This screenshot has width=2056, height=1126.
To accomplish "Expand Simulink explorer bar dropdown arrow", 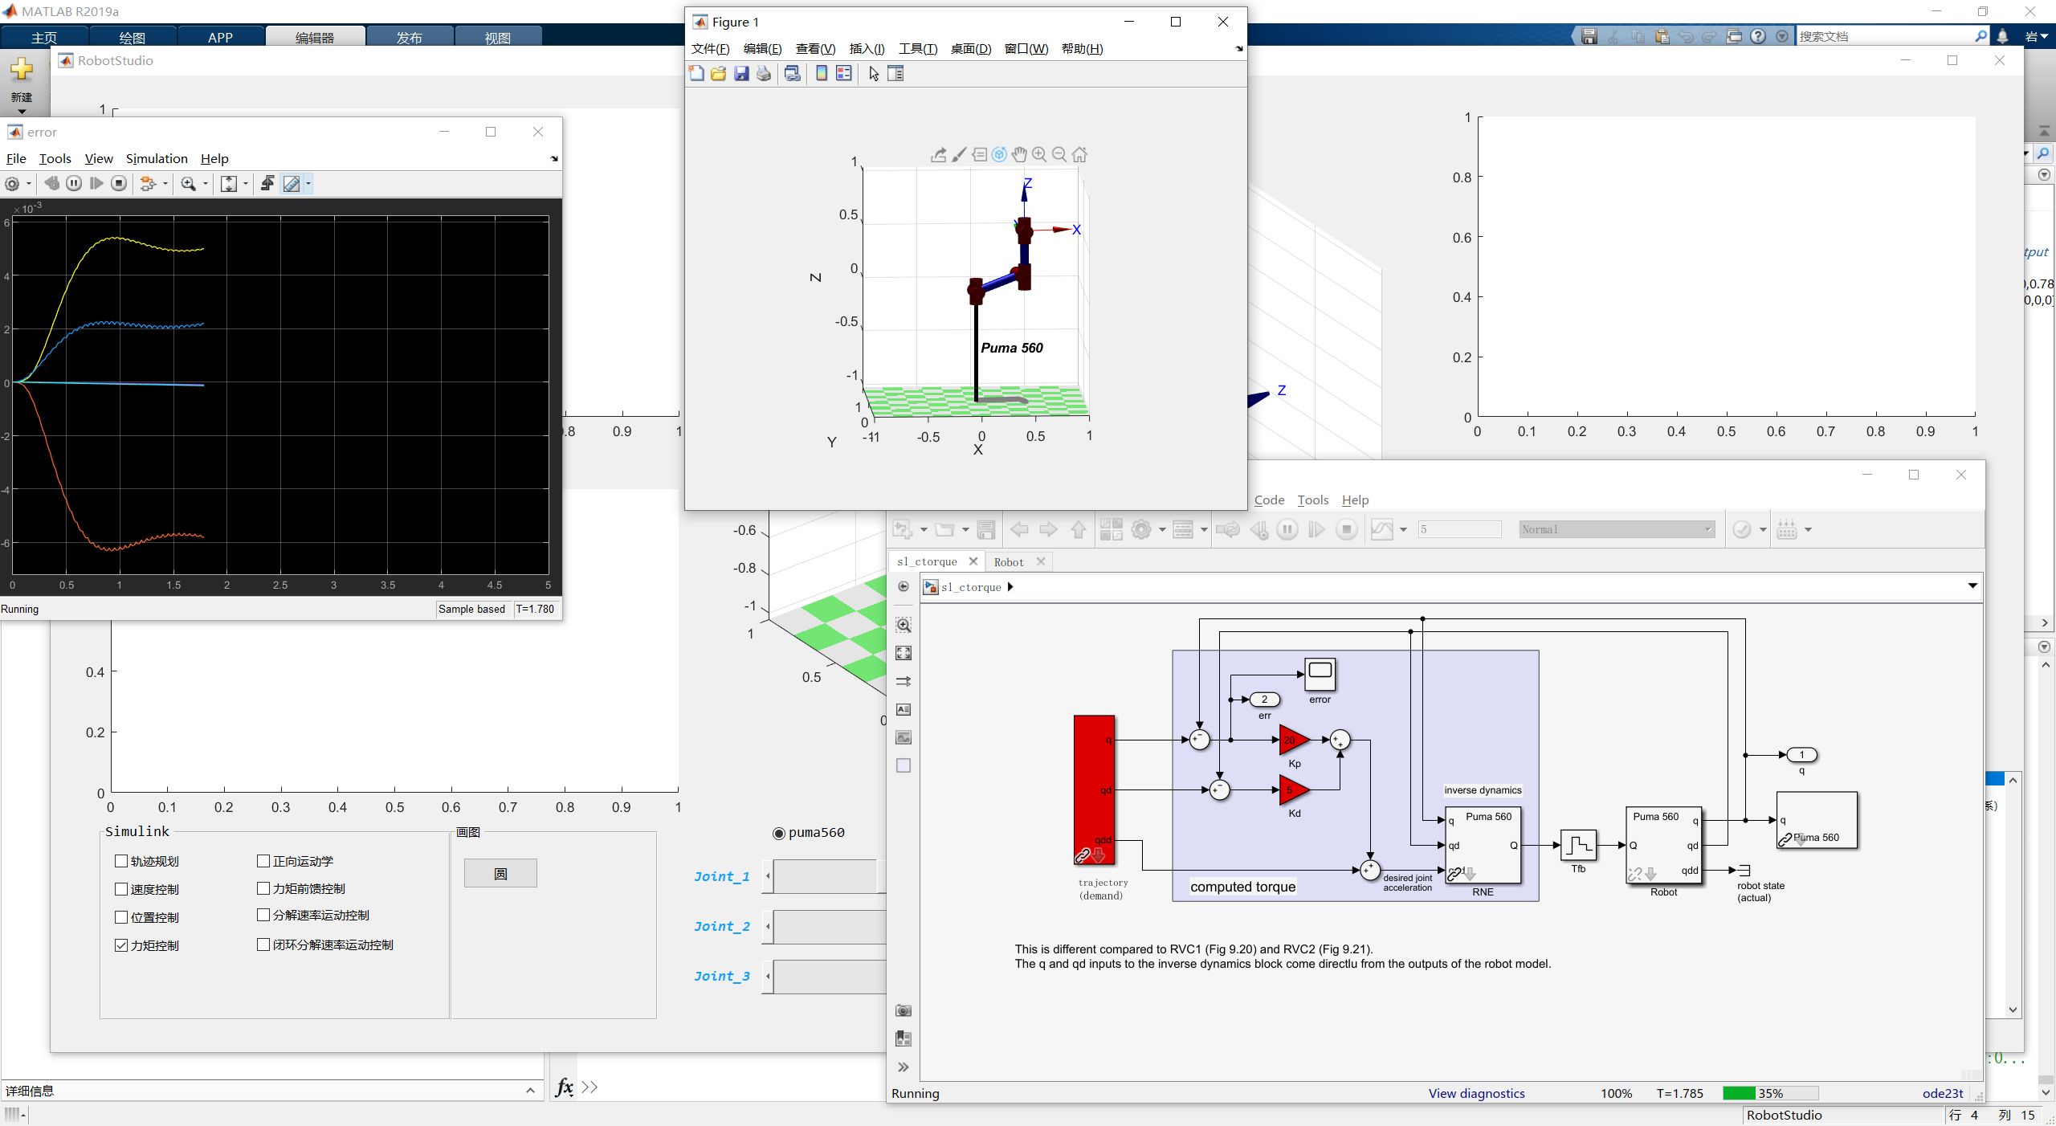I will point(1972,585).
